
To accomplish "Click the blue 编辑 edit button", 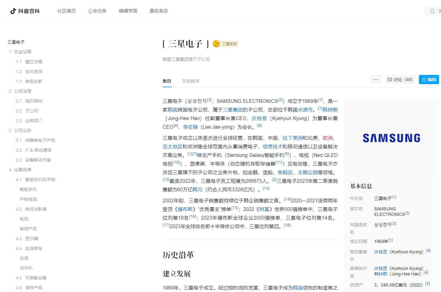I will (429, 80).
